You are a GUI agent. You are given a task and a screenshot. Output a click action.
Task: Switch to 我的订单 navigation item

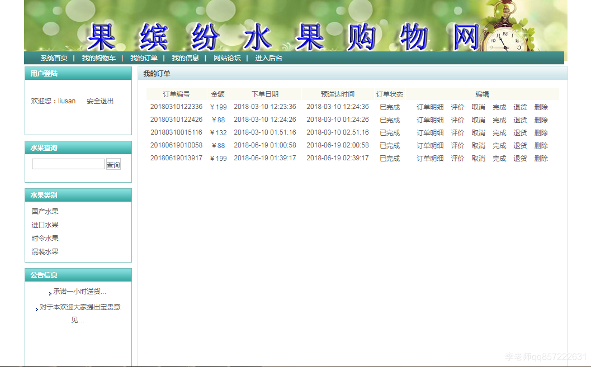[x=143, y=57]
